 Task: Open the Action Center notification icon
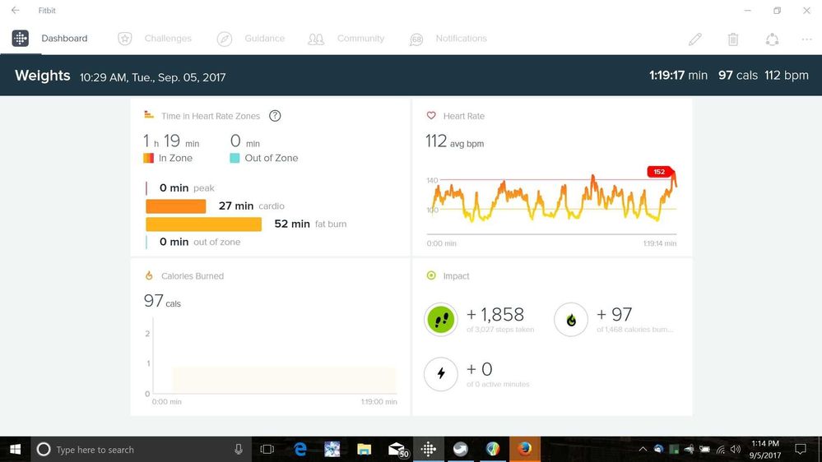[800, 450]
